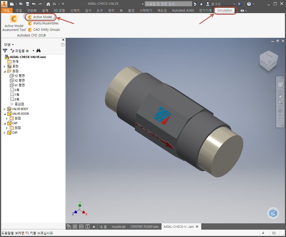Open the Autodesk A360 tab
Viewport: 286px width, 237px height.
(x=183, y=10)
